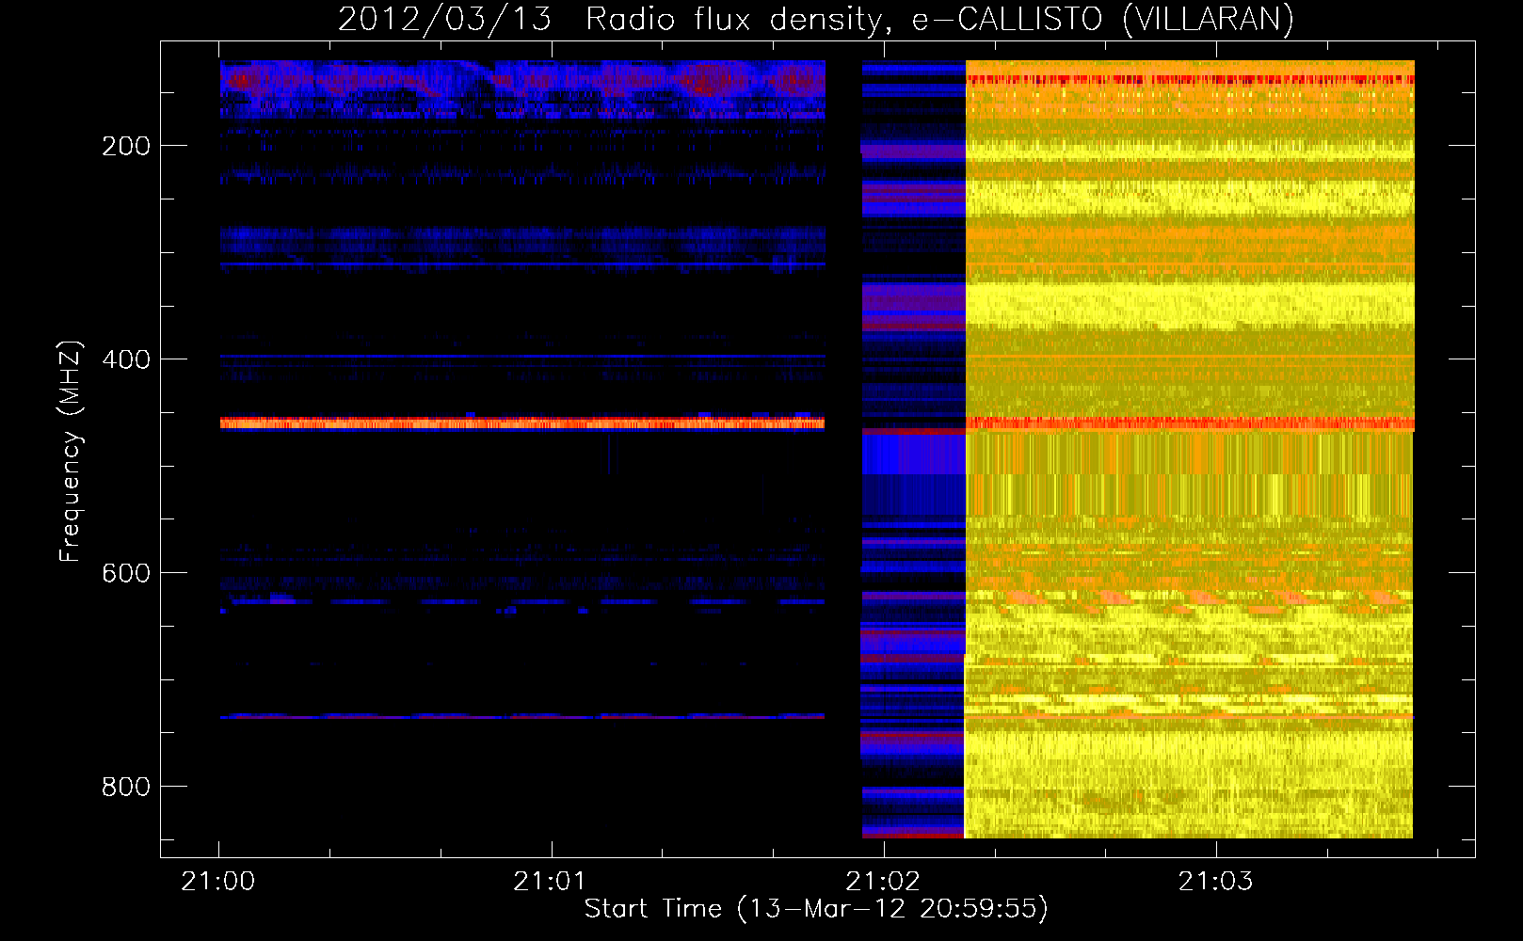Click the '21:02' time axis label
The height and width of the screenshot is (941, 1523).
click(883, 882)
